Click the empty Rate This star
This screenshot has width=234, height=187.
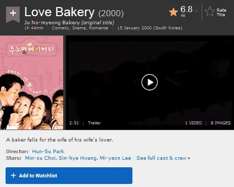210,12
